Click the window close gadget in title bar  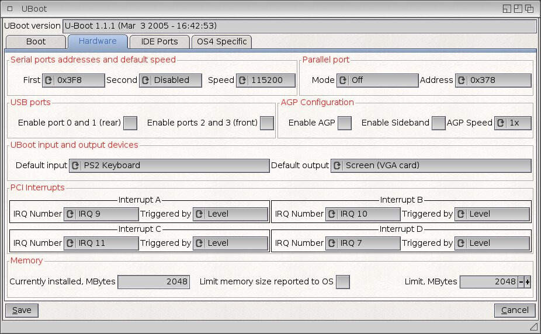click(9, 9)
